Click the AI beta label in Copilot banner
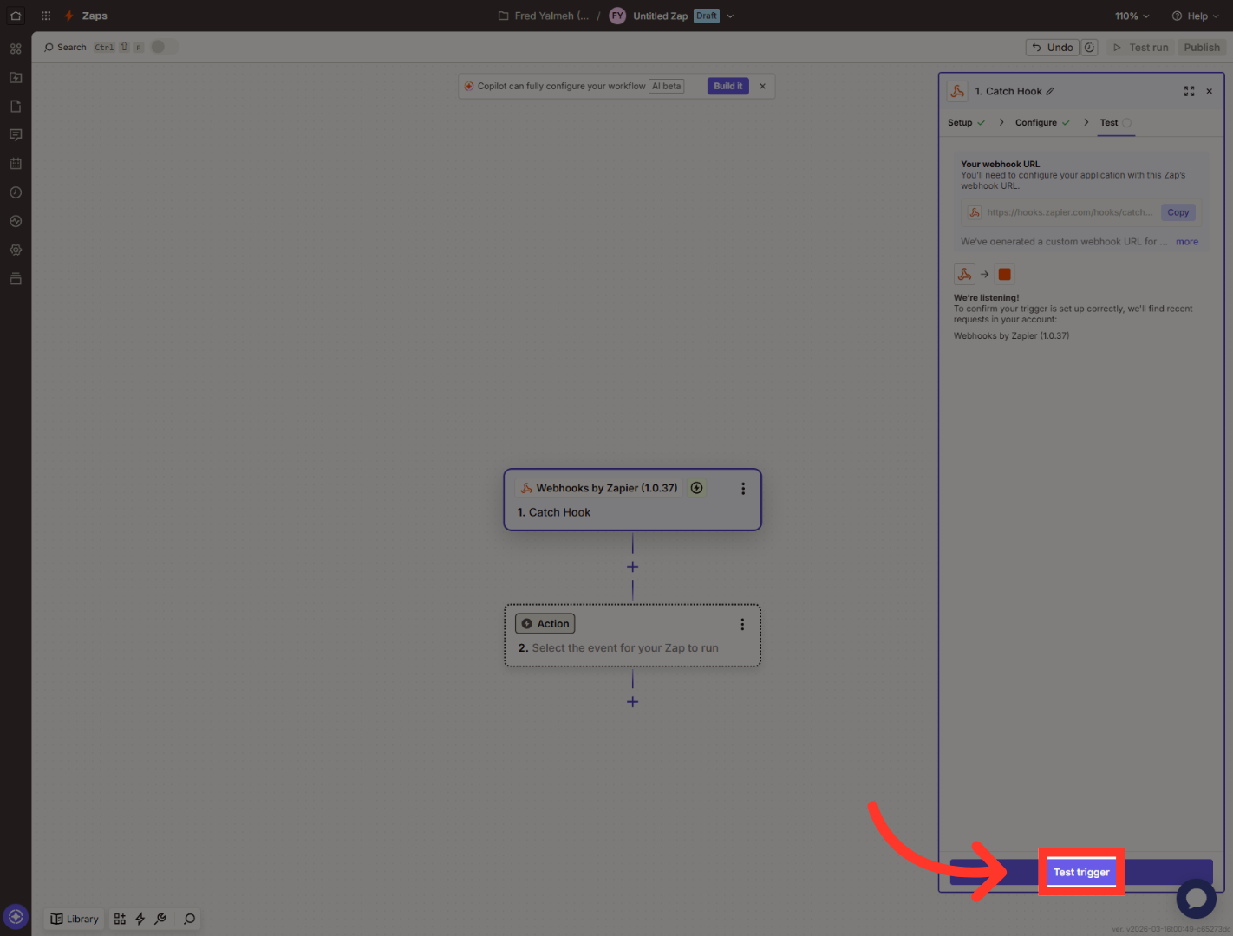The width and height of the screenshot is (1233, 936). tap(667, 86)
